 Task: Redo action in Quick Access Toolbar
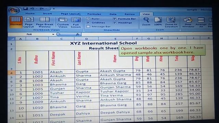click(42, 9)
